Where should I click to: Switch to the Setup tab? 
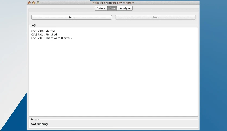coord(101,8)
